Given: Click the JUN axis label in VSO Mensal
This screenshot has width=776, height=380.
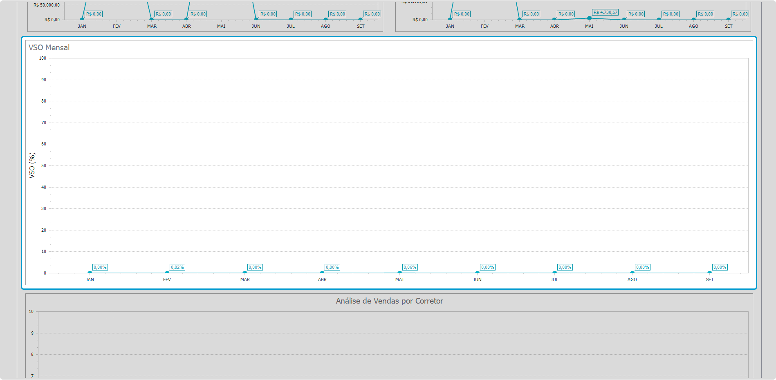Looking at the screenshot, I should pos(477,279).
